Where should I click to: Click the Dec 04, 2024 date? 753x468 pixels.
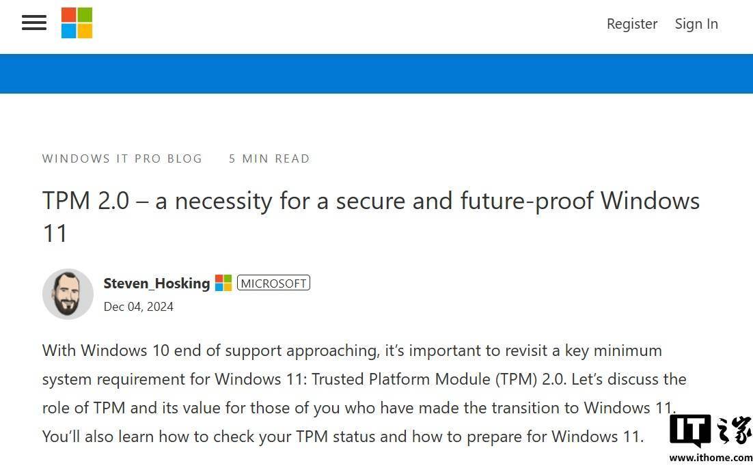[138, 306]
